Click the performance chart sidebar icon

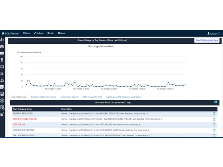click(2, 80)
